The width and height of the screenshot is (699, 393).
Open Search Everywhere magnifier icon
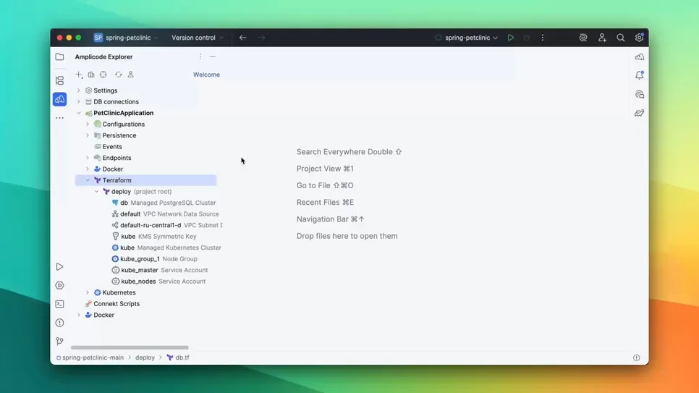pos(620,38)
